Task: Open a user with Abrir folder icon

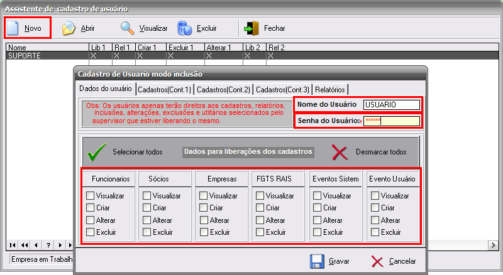Action: coord(69,28)
